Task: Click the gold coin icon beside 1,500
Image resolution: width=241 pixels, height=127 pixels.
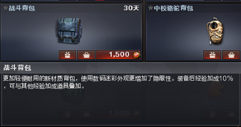Action: [x=136, y=55]
